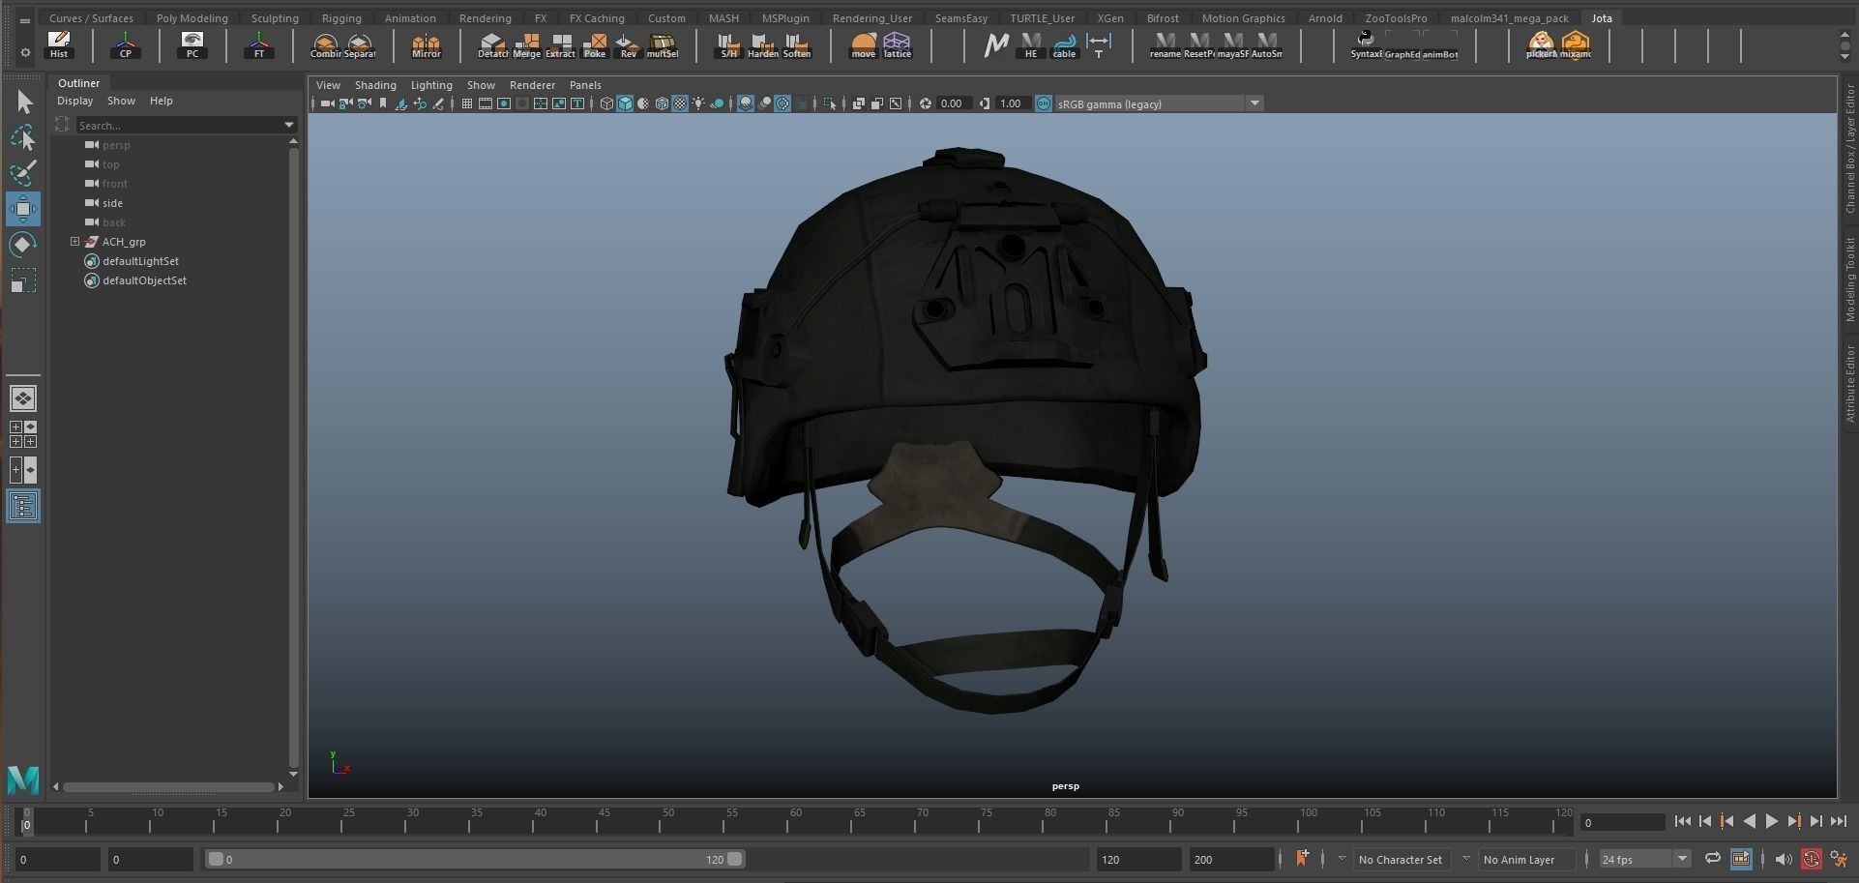Image resolution: width=1859 pixels, height=883 pixels.
Task: Click the SyntaxE python shelf icon
Action: coord(1366,44)
